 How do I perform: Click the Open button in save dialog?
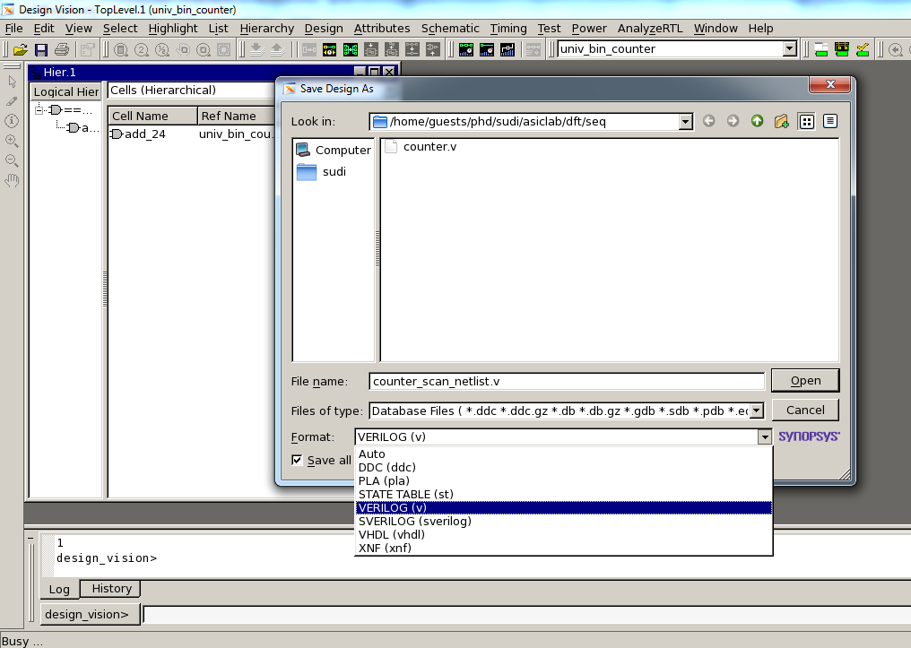tap(805, 380)
